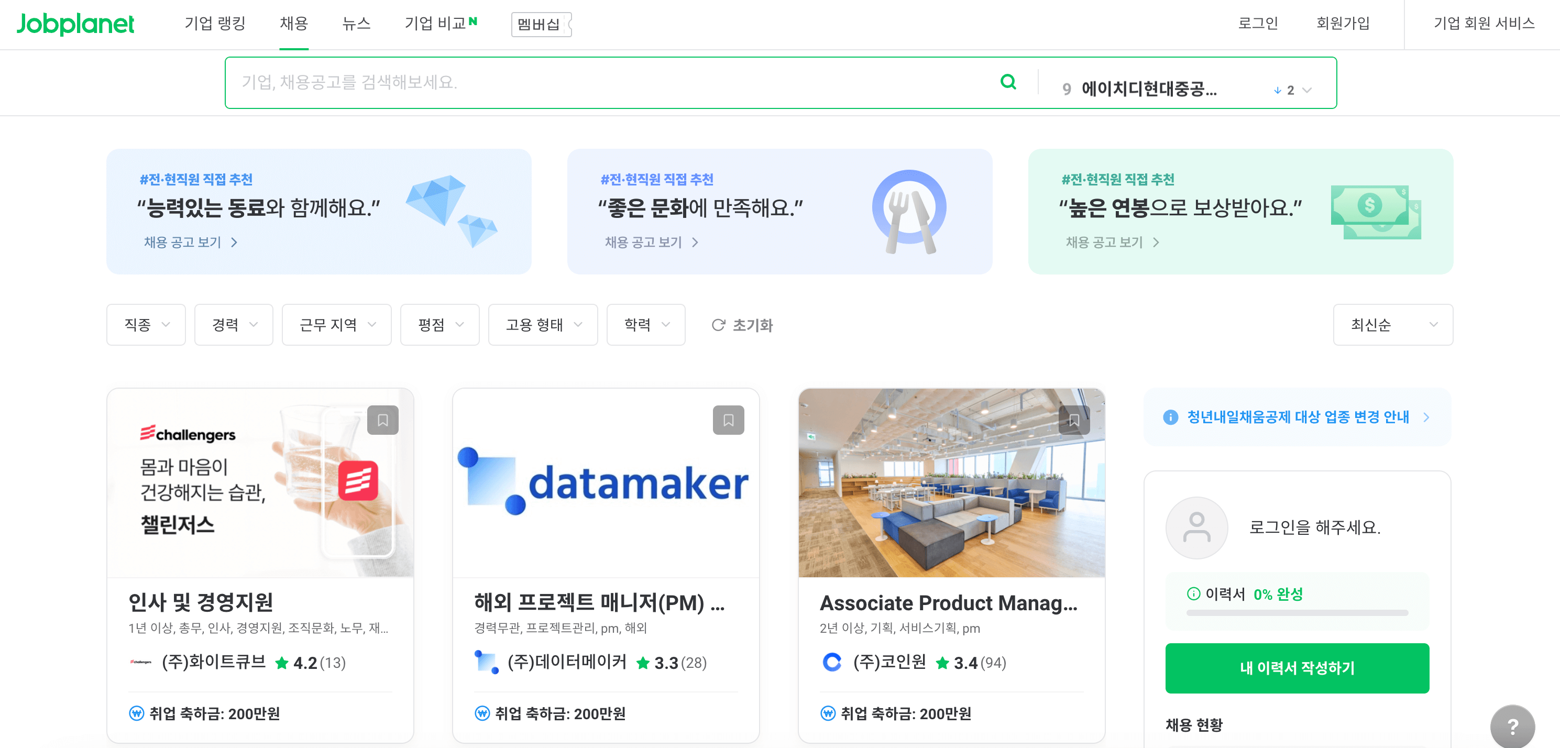This screenshot has width=1560, height=748.
Task: Click the (주)화이트큐브 company name
Action: 214,662
